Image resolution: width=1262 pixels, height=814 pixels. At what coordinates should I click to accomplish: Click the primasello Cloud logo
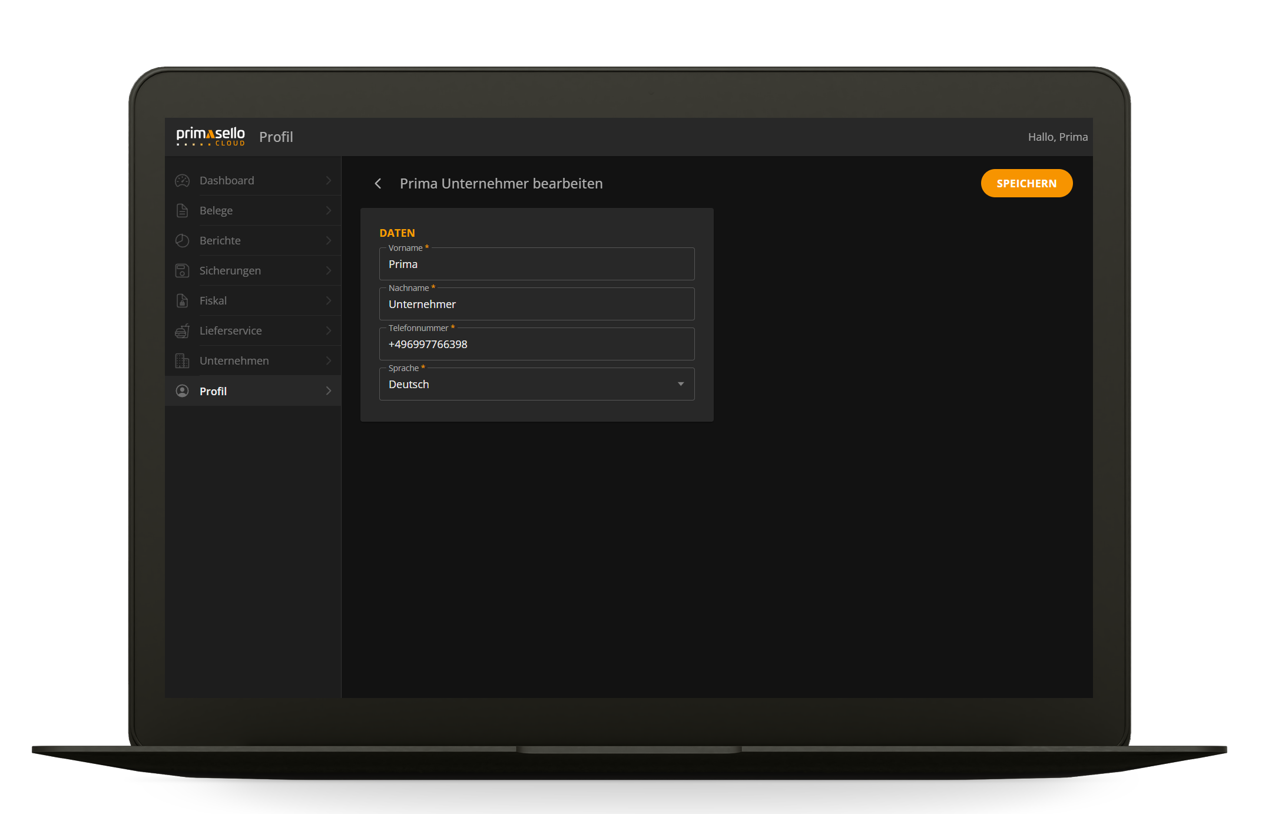click(x=210, y=136)
